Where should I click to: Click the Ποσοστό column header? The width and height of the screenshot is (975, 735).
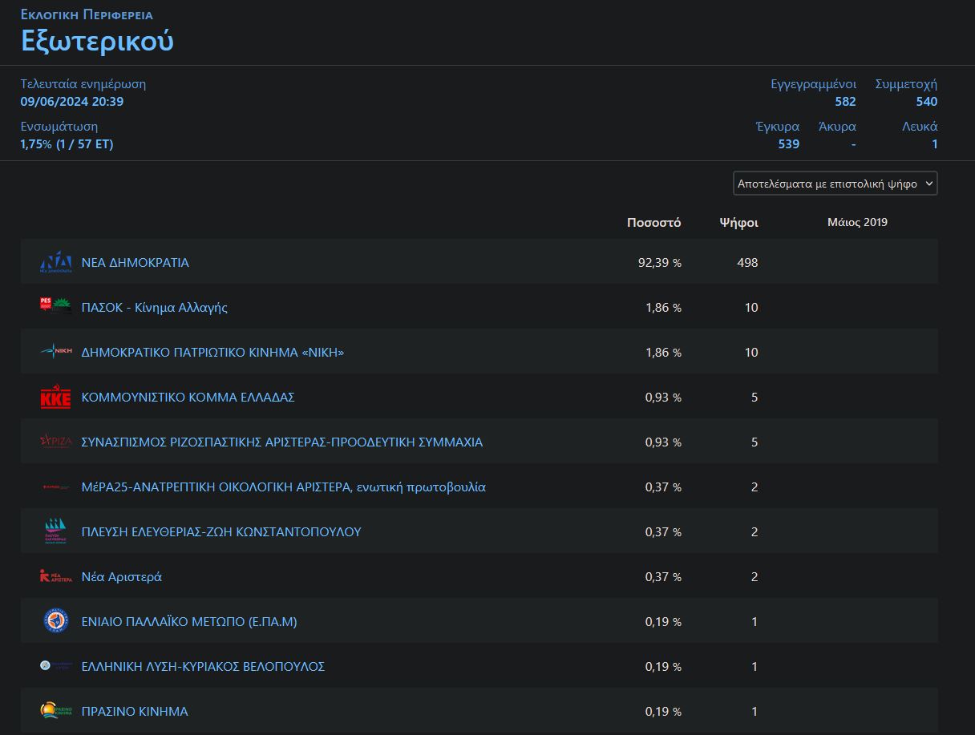654,223
